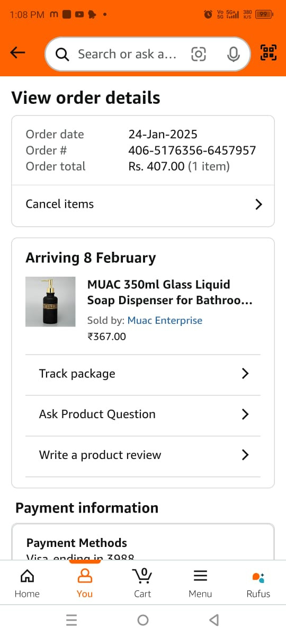Launch the Rufus assistant icon
Image resolution: width=286 pixels, height=636 pixels.
tap(258, 583)
